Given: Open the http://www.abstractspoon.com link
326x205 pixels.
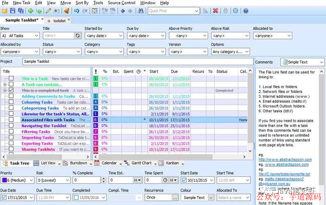Looking at the screenshot, I should [285, 159].
